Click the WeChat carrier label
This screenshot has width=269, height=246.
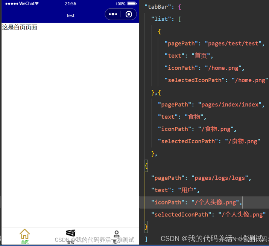pyautogui.click(x=27, y=4)
